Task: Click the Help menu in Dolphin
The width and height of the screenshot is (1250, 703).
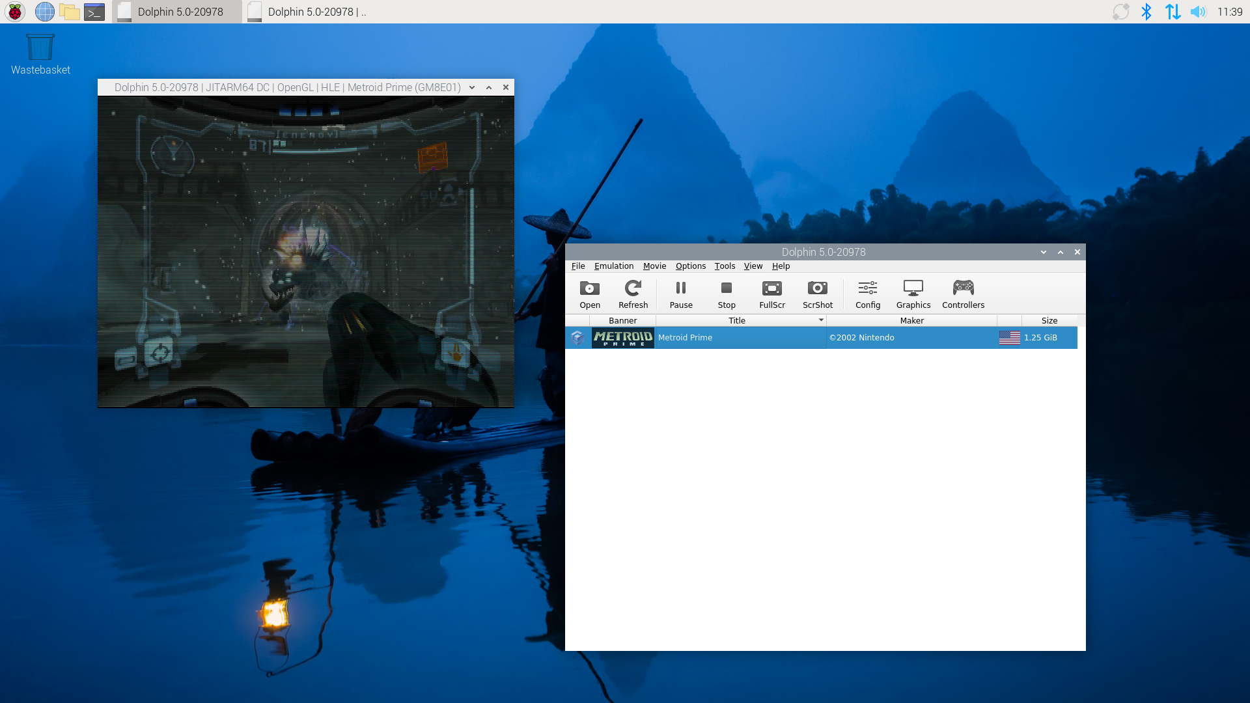Action: (781, 265)
